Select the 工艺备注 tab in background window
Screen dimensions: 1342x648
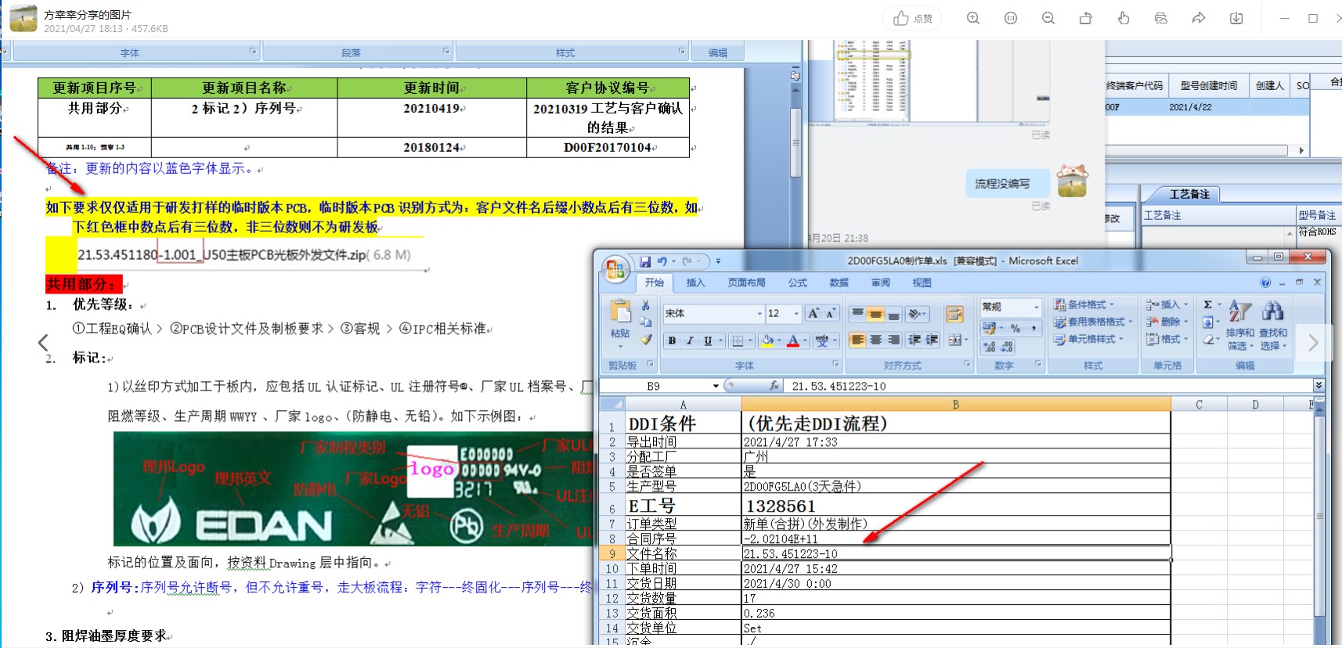point(1189,194)
